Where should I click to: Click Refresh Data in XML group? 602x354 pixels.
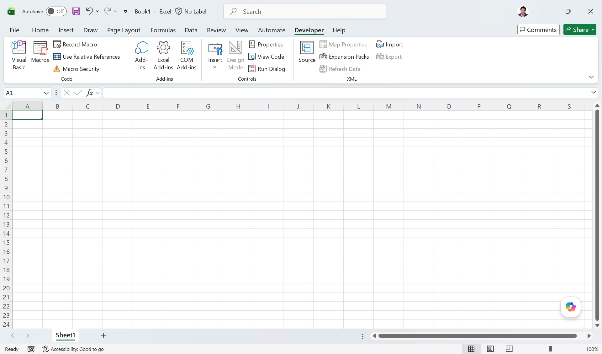tap(340, 69)
